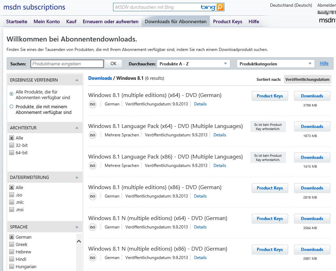Click the Hilfe link beside Produktkategorien
Viewport: 336px width, 271px height.
coord(324,63)
